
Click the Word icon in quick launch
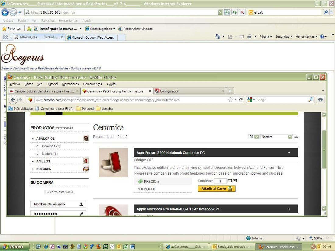[132, 247]
